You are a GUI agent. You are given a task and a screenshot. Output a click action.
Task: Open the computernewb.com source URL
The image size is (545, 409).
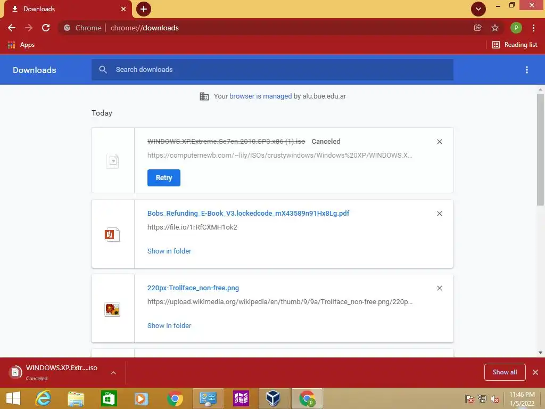(279, 156)
